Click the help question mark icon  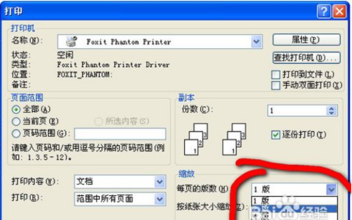click(x=324, y=11)
